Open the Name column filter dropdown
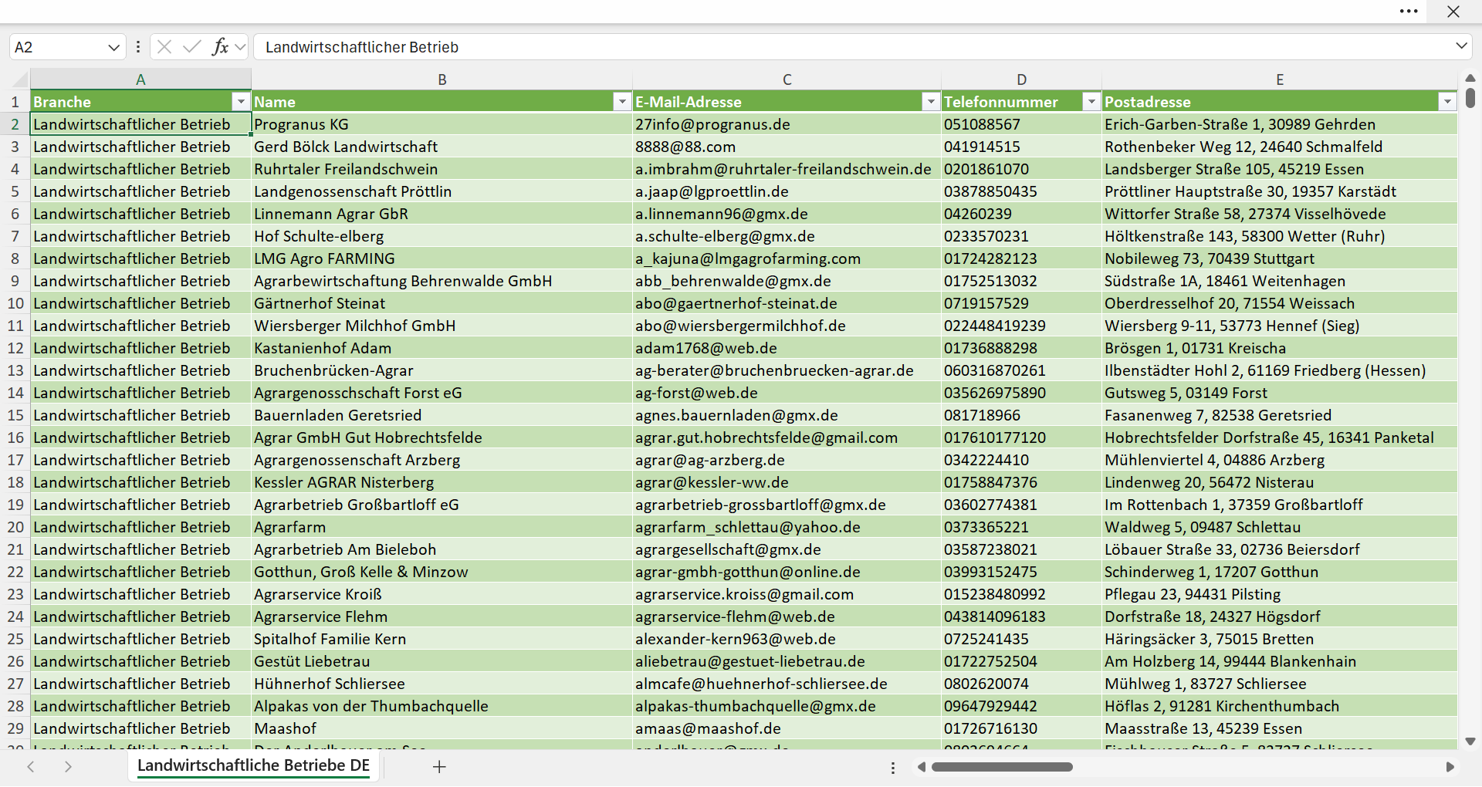This screenshot has width=1482, height=787. [x=622, y=102]
